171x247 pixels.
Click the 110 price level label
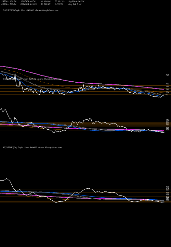[167, 89]
